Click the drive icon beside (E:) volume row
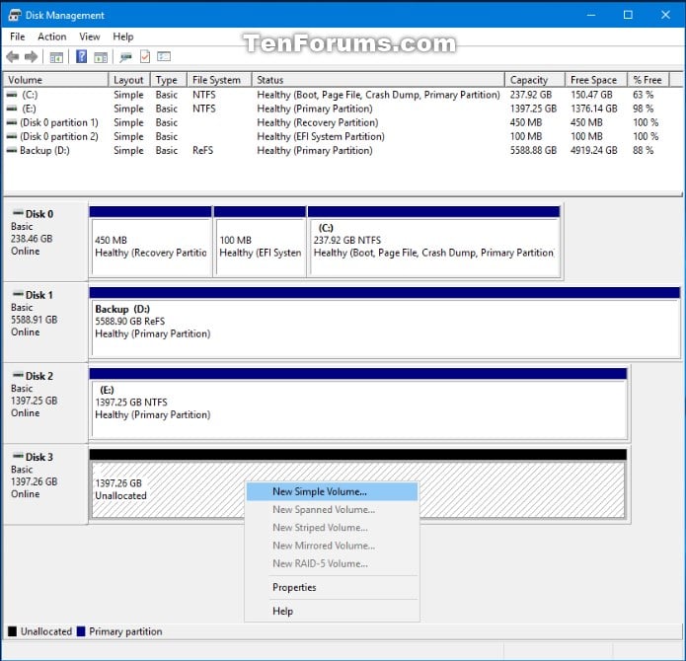The width and height of the screenshot is (686, 661). (12, 109)
